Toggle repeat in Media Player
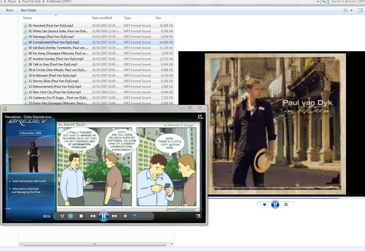 click(70, 216)
